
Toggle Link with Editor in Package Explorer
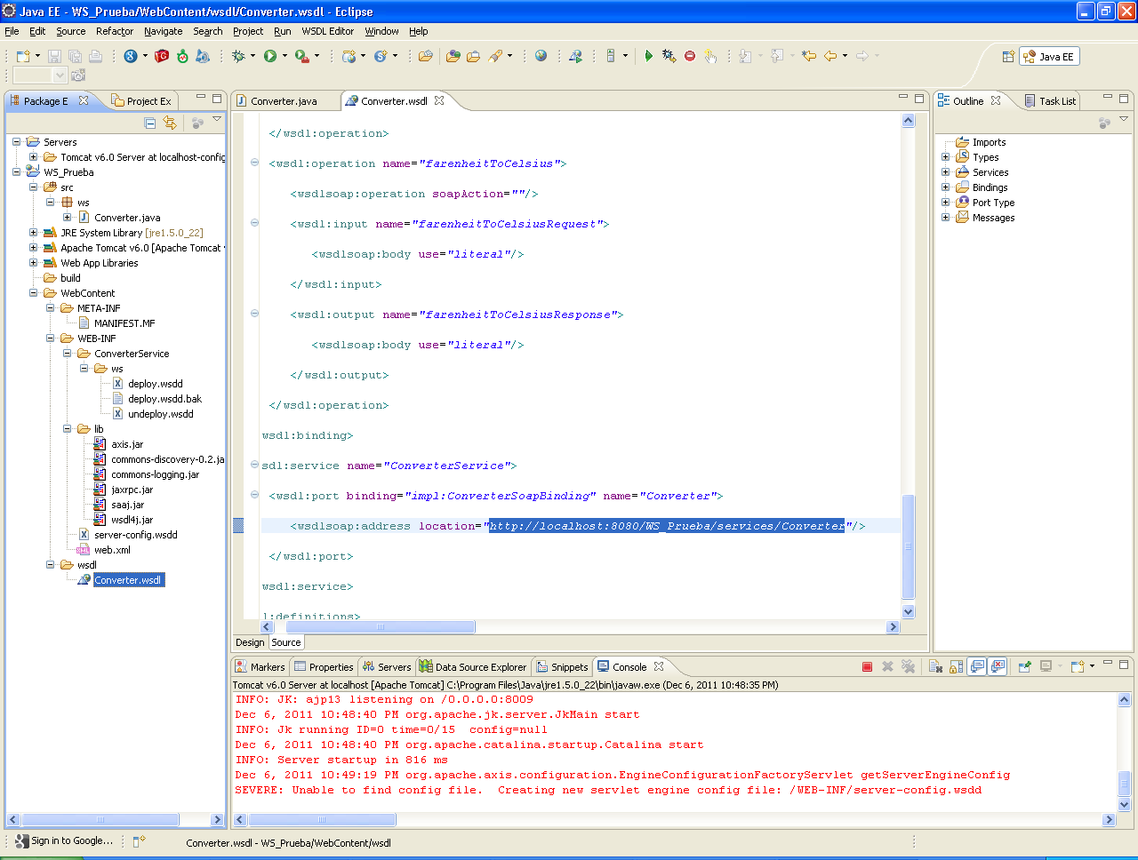click(170, 123)
